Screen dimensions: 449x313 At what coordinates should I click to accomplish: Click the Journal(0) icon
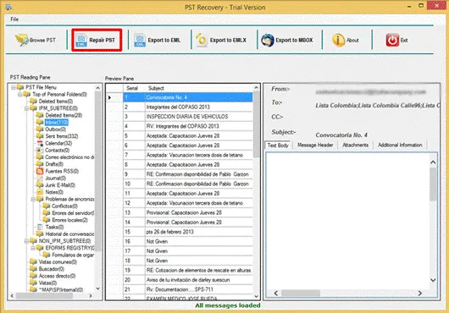[x=40, y=178]
